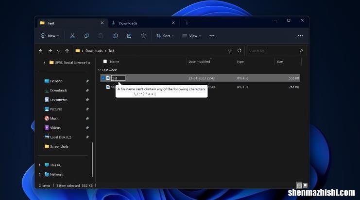
Task: Expand the Network tree node
Action: [40, 174]
